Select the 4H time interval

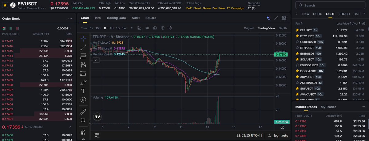111,28
